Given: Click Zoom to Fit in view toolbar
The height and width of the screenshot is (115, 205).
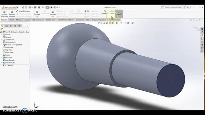Looking at the screenshot, I should coord(99,23).
